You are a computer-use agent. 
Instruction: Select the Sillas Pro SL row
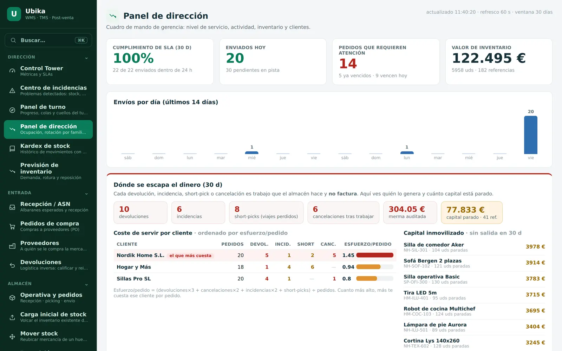pyautogui.click(x=255, y=279)
